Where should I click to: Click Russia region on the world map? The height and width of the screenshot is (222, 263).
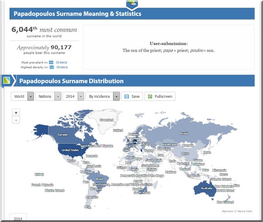tap(184, 133)
